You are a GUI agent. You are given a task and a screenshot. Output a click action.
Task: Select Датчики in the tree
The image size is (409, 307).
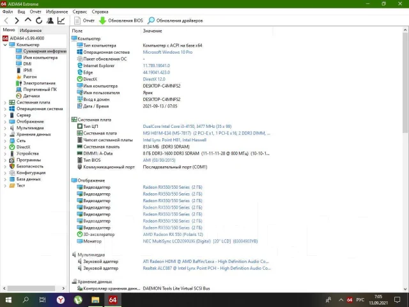point(28,96)
